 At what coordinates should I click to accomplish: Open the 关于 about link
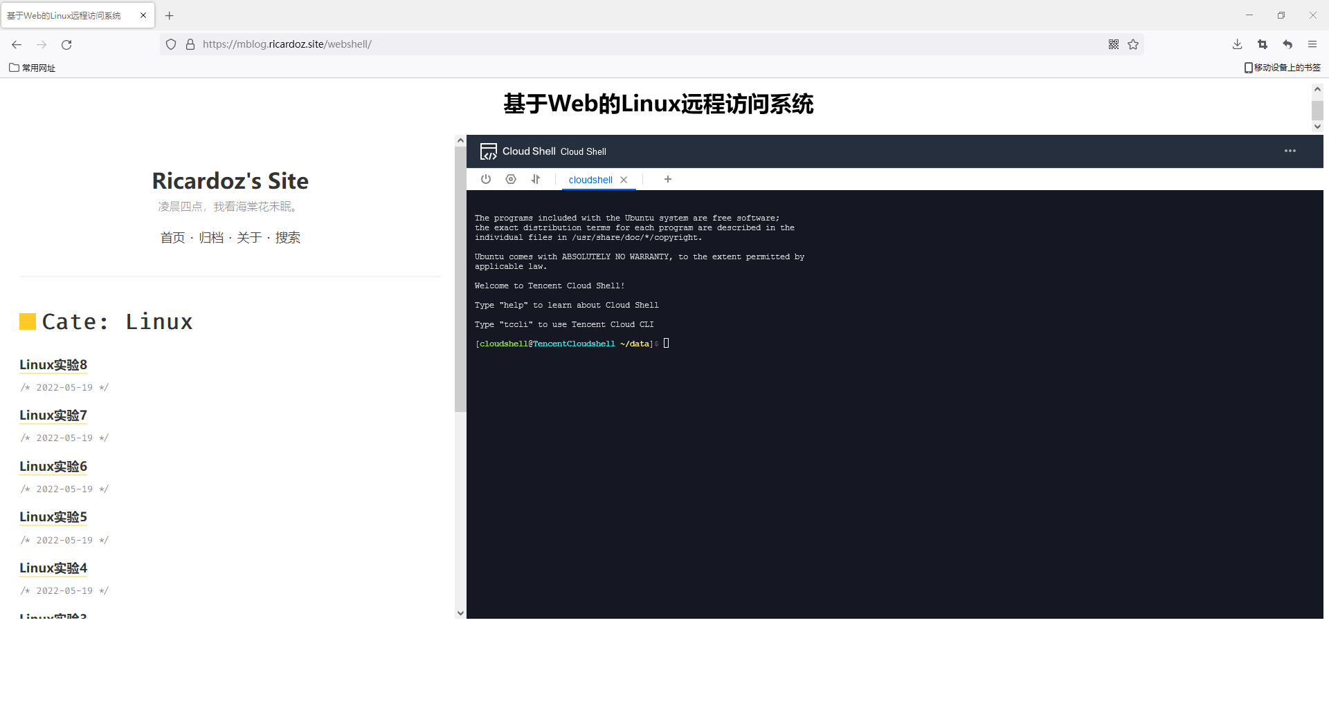[249, 238]
